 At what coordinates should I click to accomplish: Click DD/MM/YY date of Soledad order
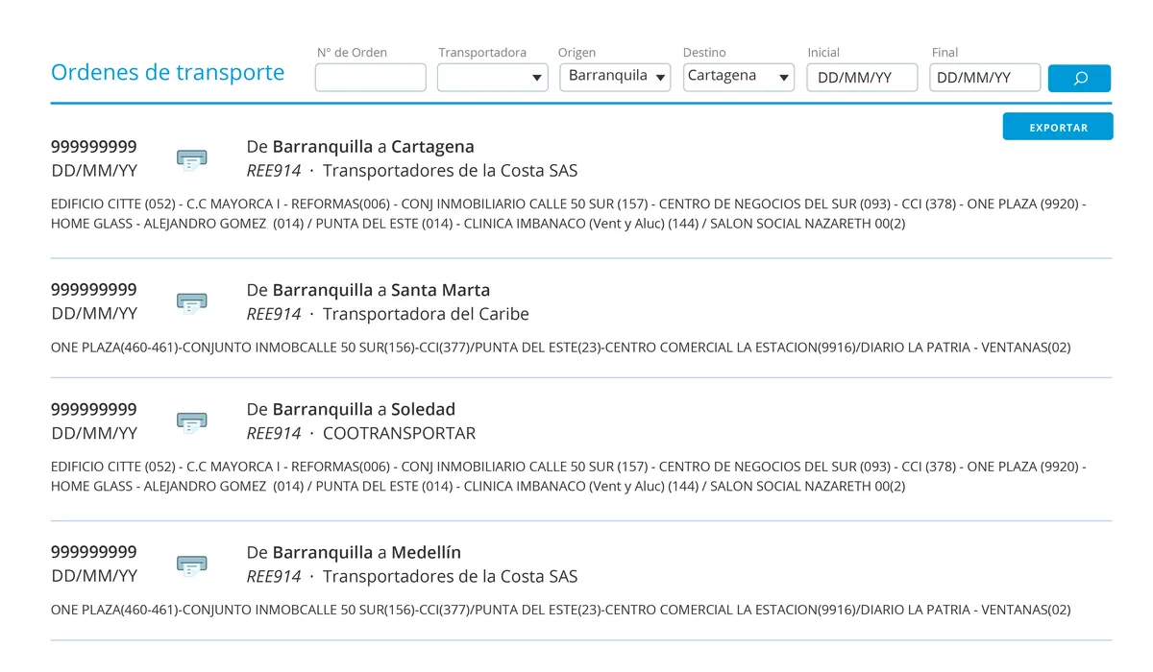point(94,433)
